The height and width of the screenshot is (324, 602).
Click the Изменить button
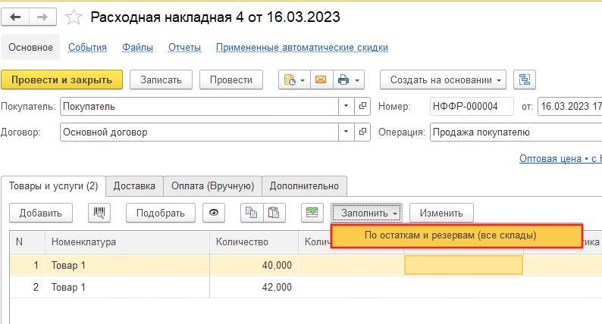(x=441, y=213)
